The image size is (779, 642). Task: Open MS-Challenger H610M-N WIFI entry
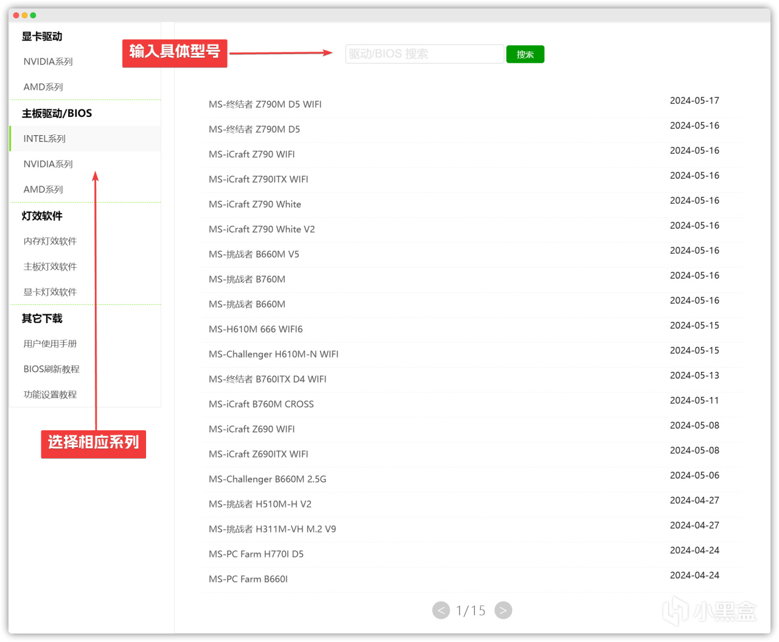click(x=274, y=354)
